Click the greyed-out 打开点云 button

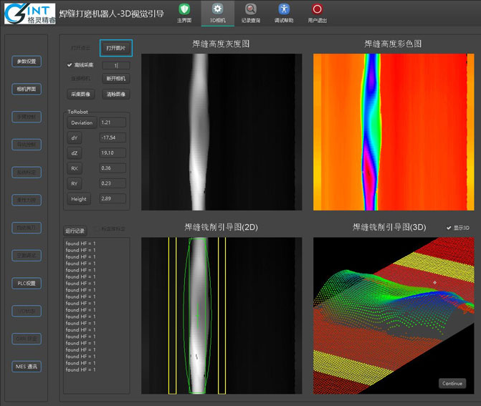(x=81, y=48)
